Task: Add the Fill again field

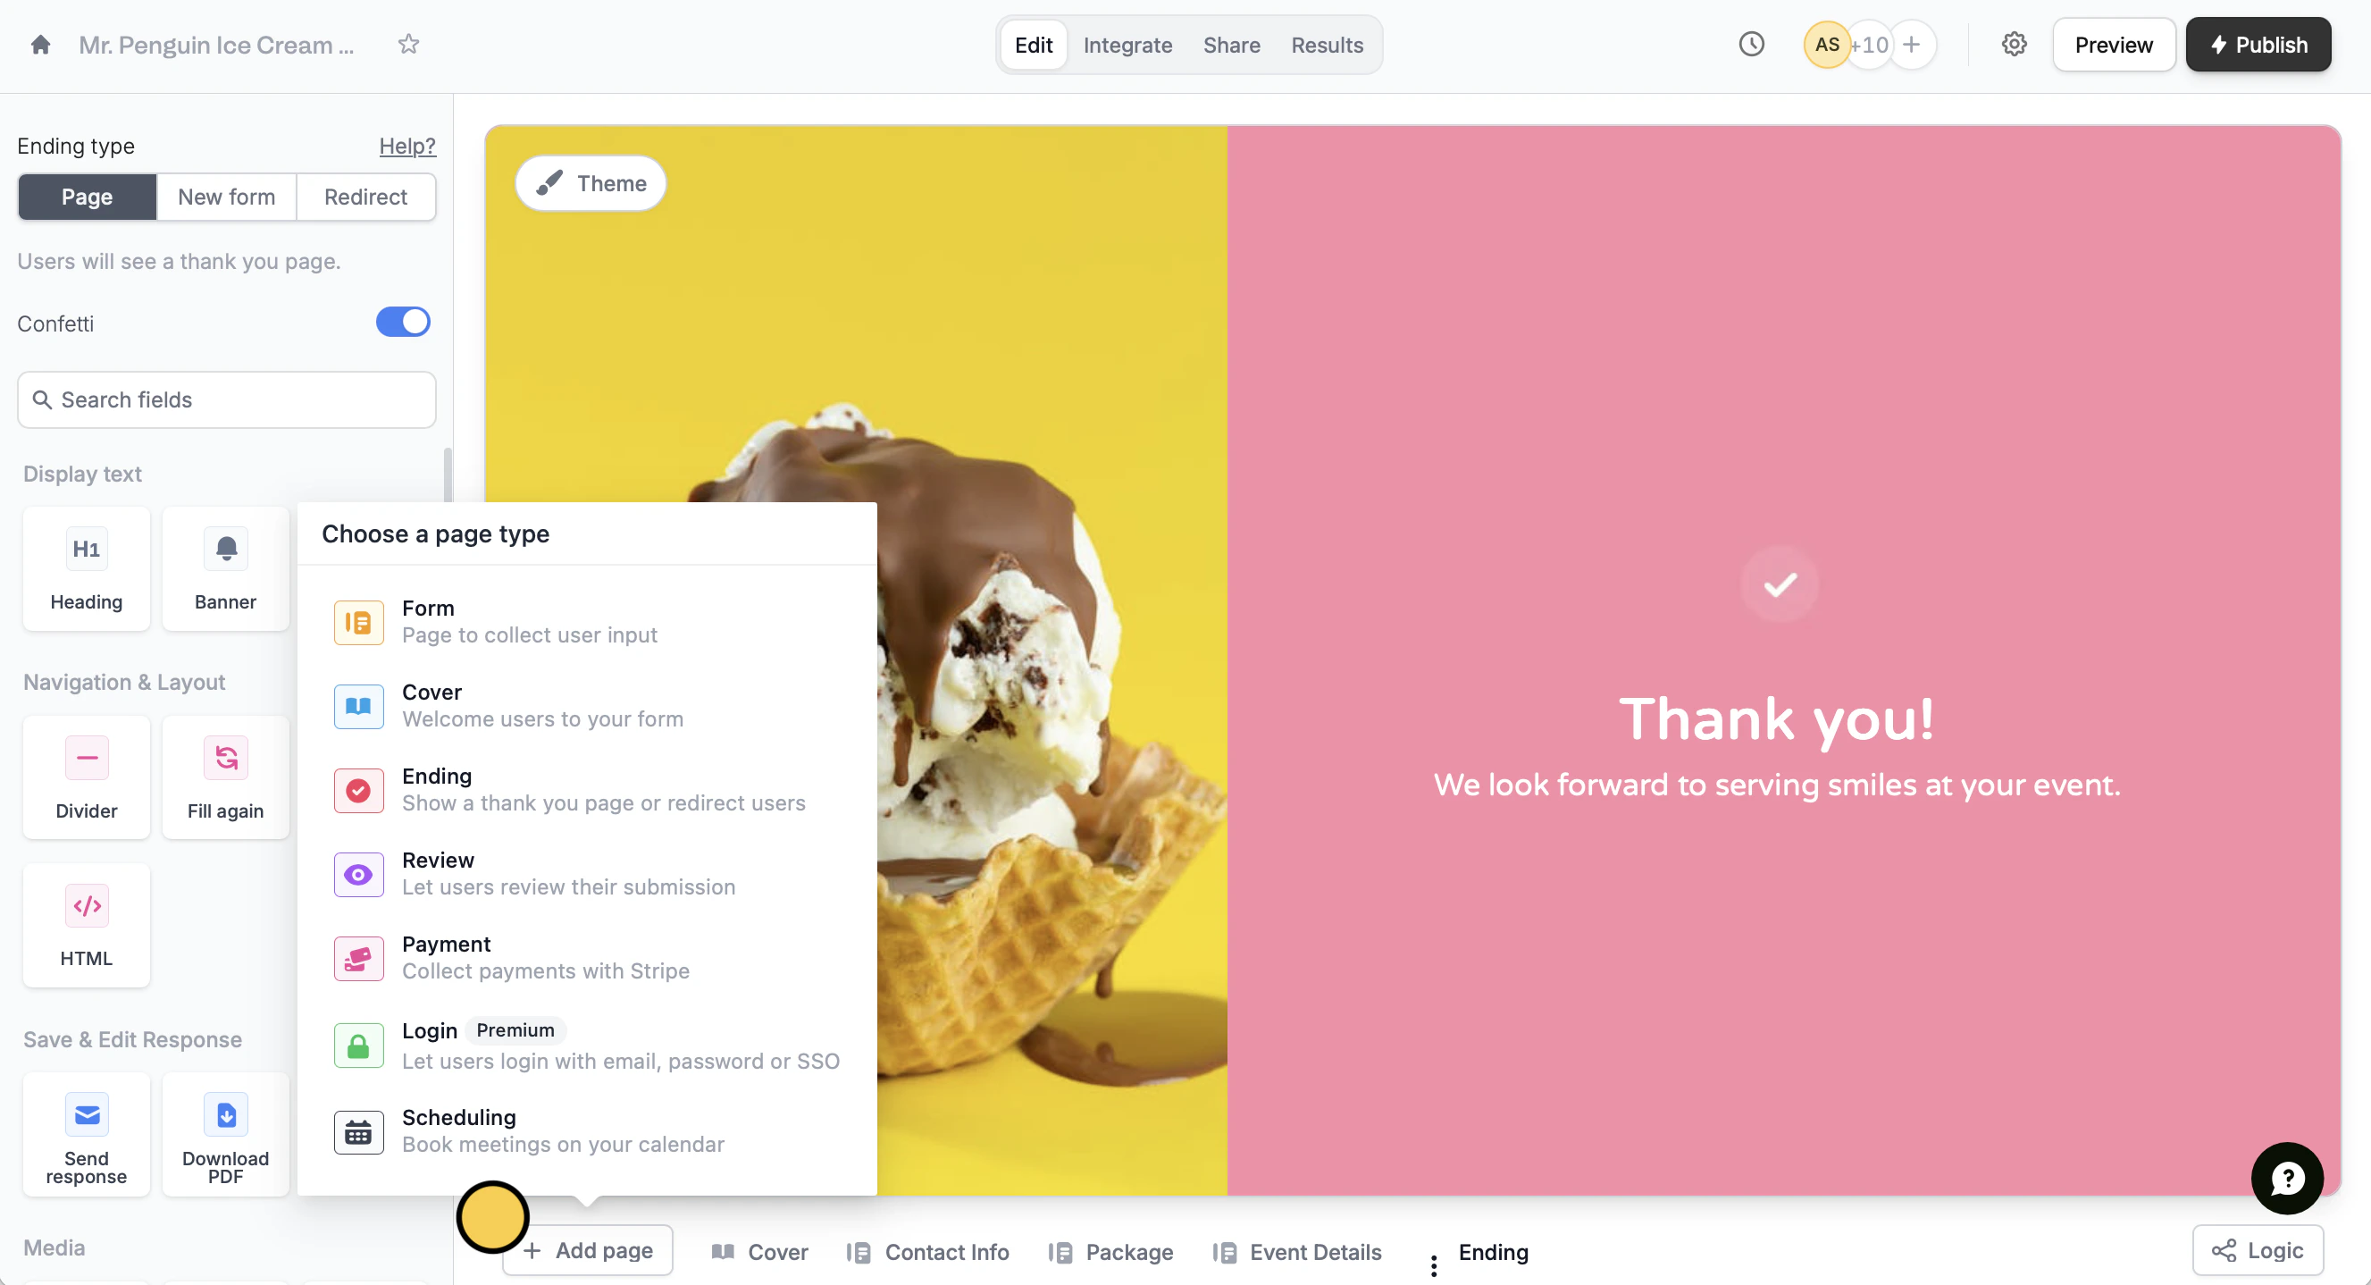Action: (x=225, y=777)
